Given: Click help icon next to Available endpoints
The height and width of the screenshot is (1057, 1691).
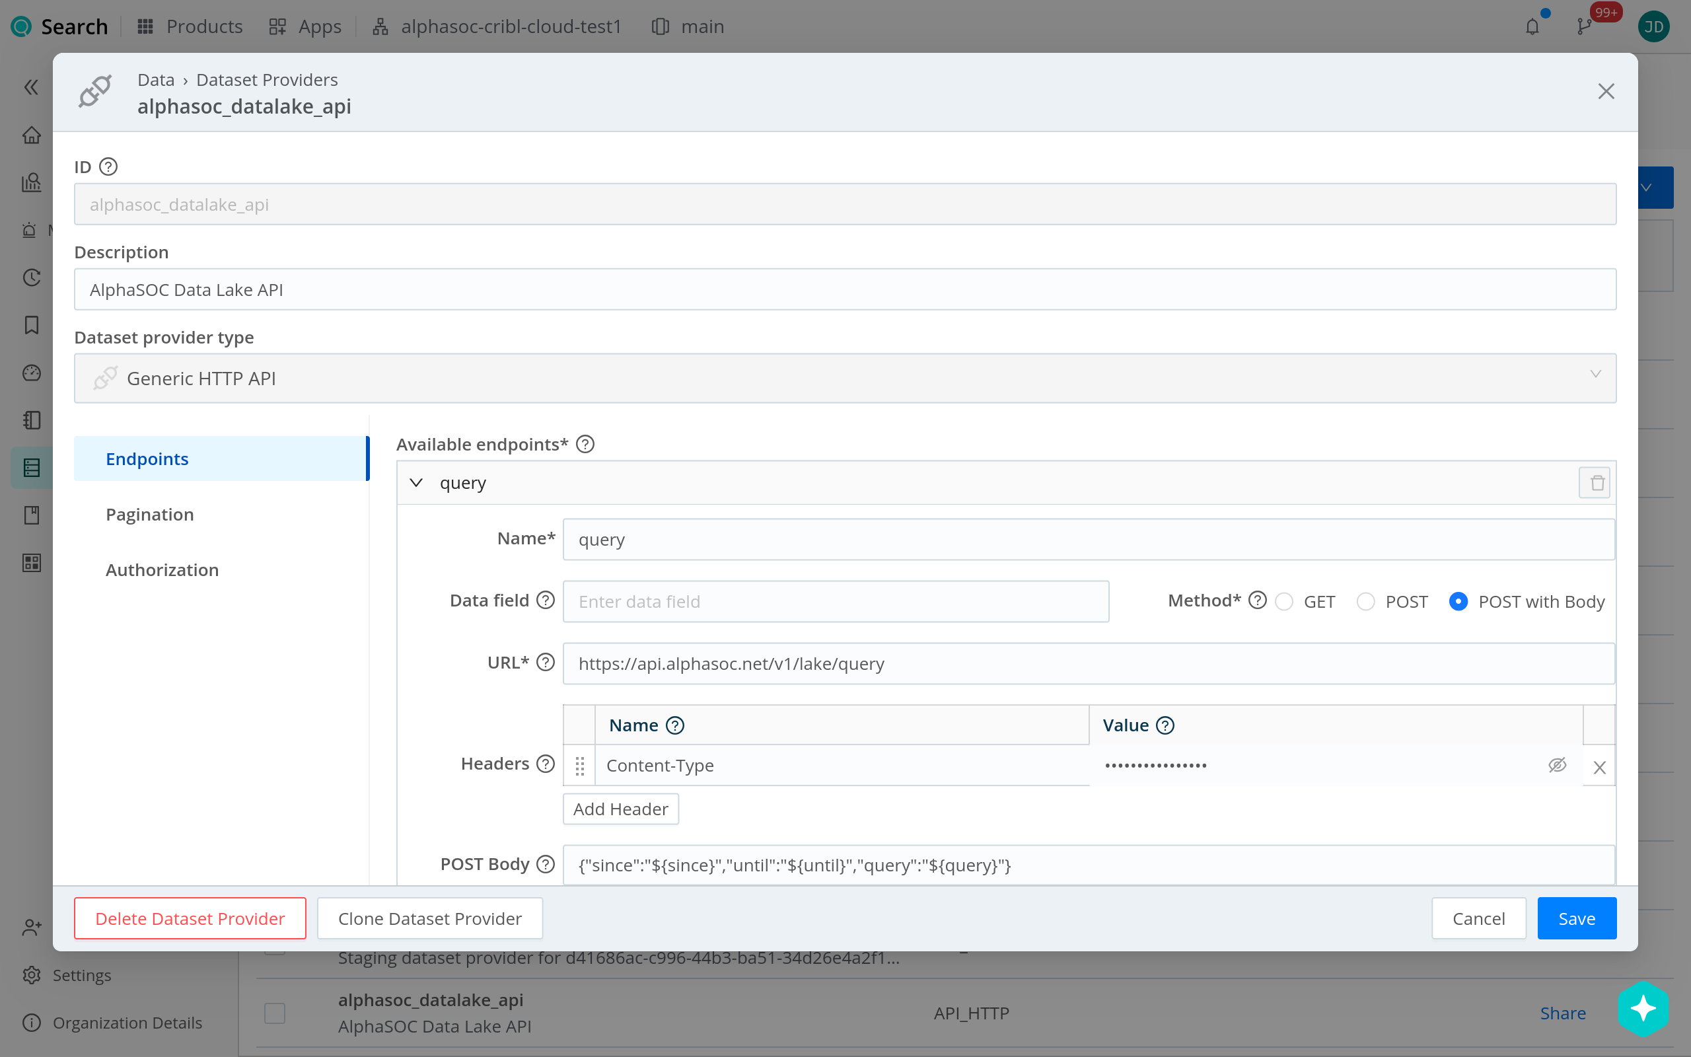Looking at the screenshot, I should [585, 445].
